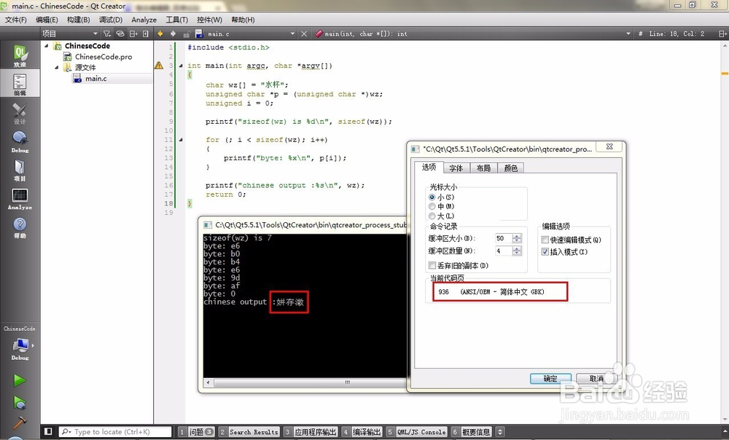Open Help mode in sidebar
This screenshot has height=440, width=729.
point(20,227)
